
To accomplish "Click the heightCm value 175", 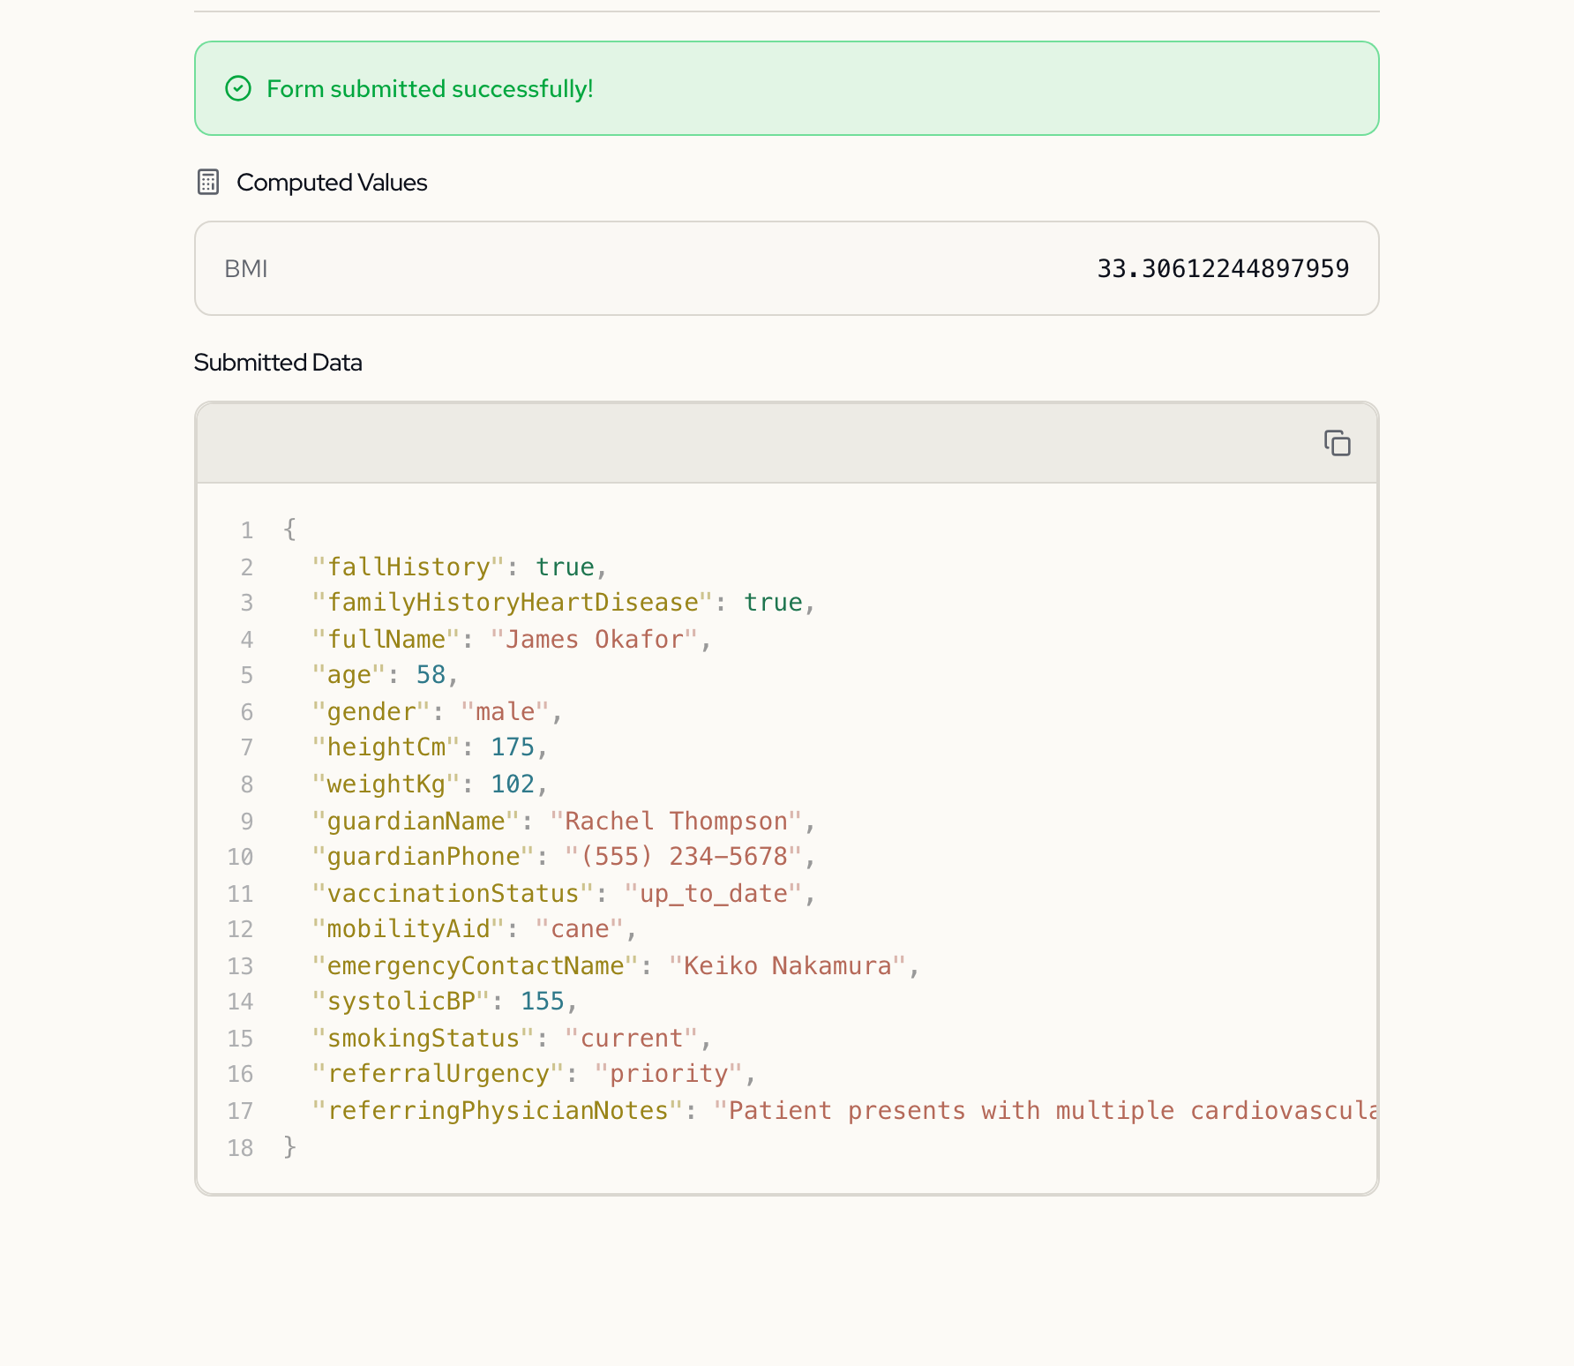I will pos(513,747).
